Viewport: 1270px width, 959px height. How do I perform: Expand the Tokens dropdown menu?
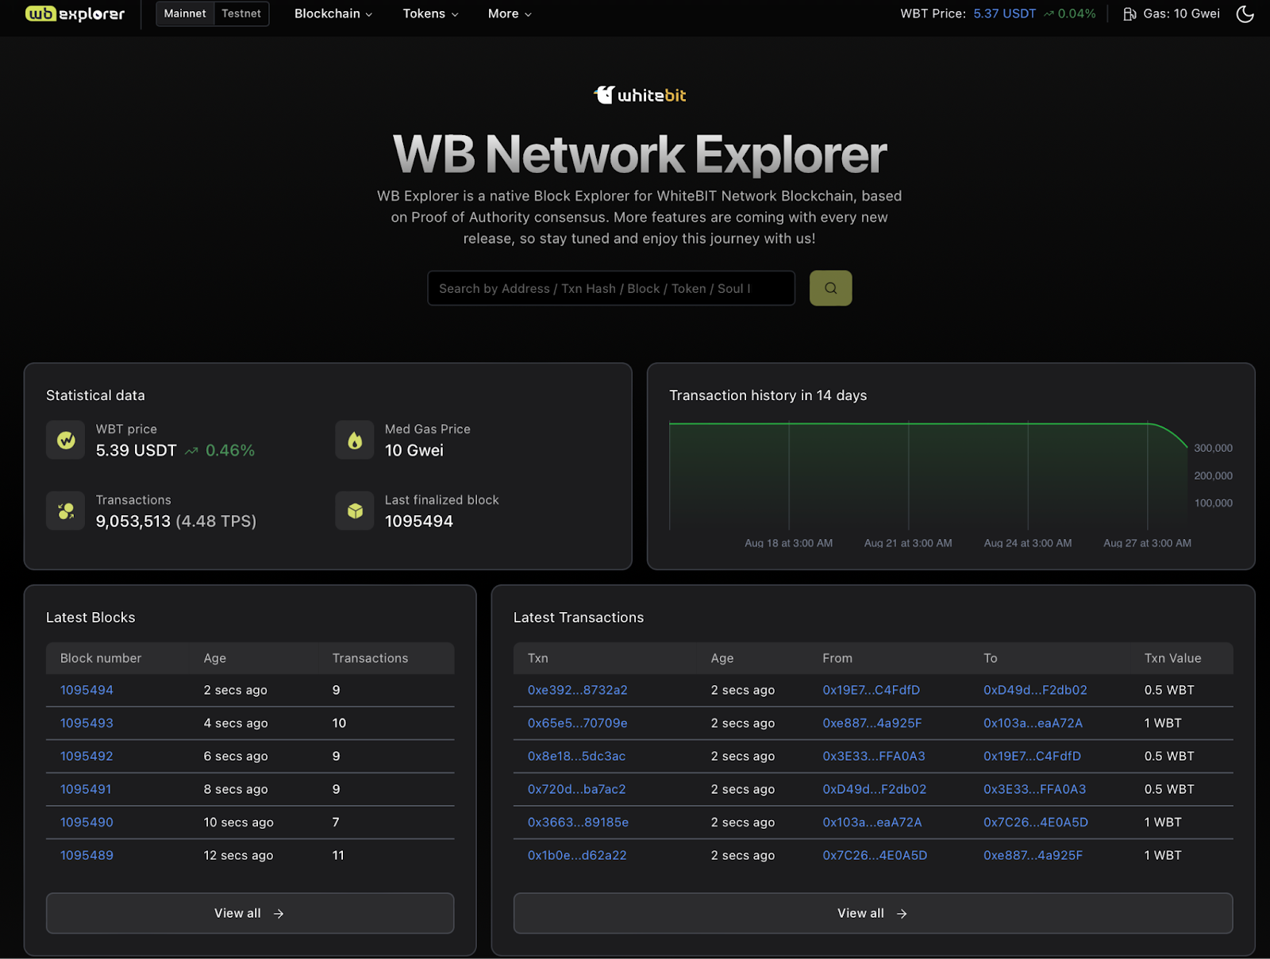430,13
